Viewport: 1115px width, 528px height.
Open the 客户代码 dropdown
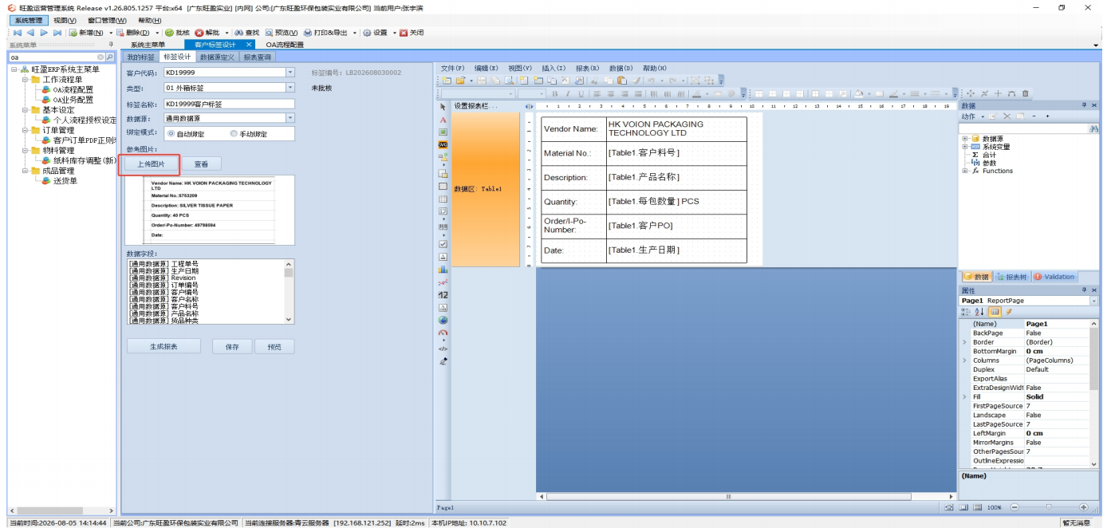click(x=290, y=73)
